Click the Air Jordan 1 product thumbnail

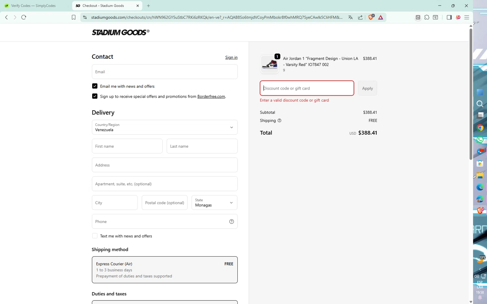tap(269, 64)
